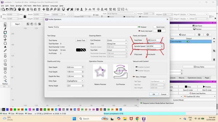The image size is (218, 122).
Task: Toggle the Enable Vacuum switch
Action: [x=136, y=70]
